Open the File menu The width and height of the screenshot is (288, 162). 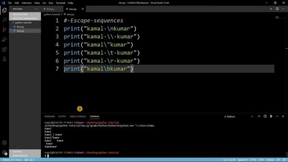click(10, 3)
